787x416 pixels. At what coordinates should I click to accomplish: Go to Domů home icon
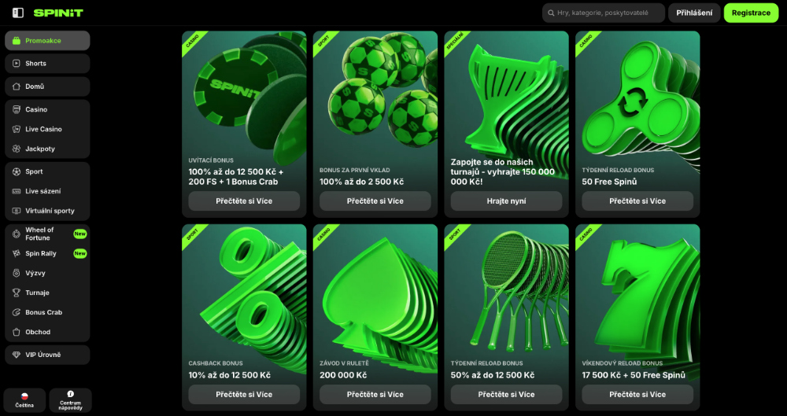pyautogui.click(x=17, y=87)
